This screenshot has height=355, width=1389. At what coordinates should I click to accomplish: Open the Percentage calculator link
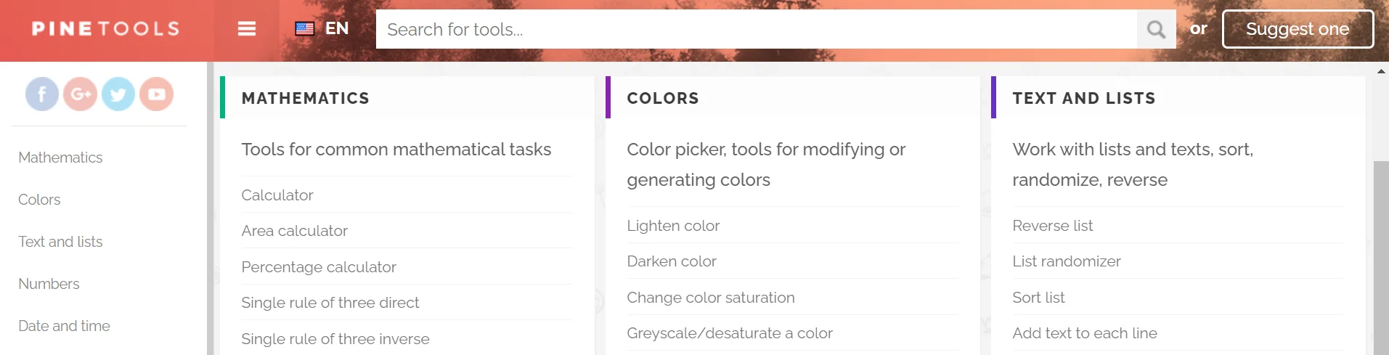tap(319, 267)
